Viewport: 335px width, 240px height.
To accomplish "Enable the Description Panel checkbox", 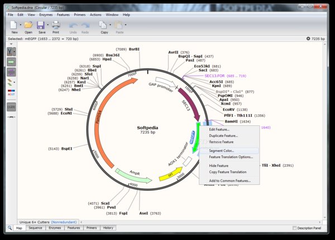I will point(295,228).
